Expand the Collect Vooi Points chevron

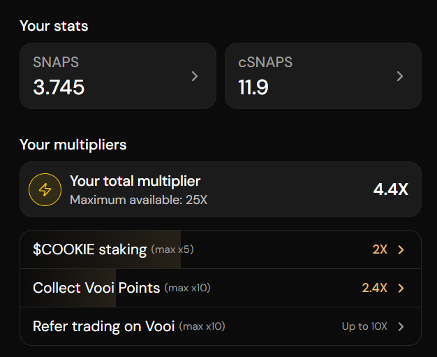tap(401, 288)
